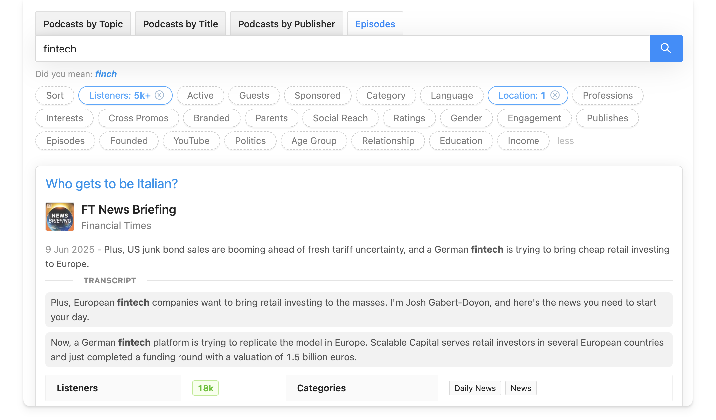Collapse extra filters with less
Image resolution: width=716 pixels, height=420 pixels.
(x=565, y=141)
